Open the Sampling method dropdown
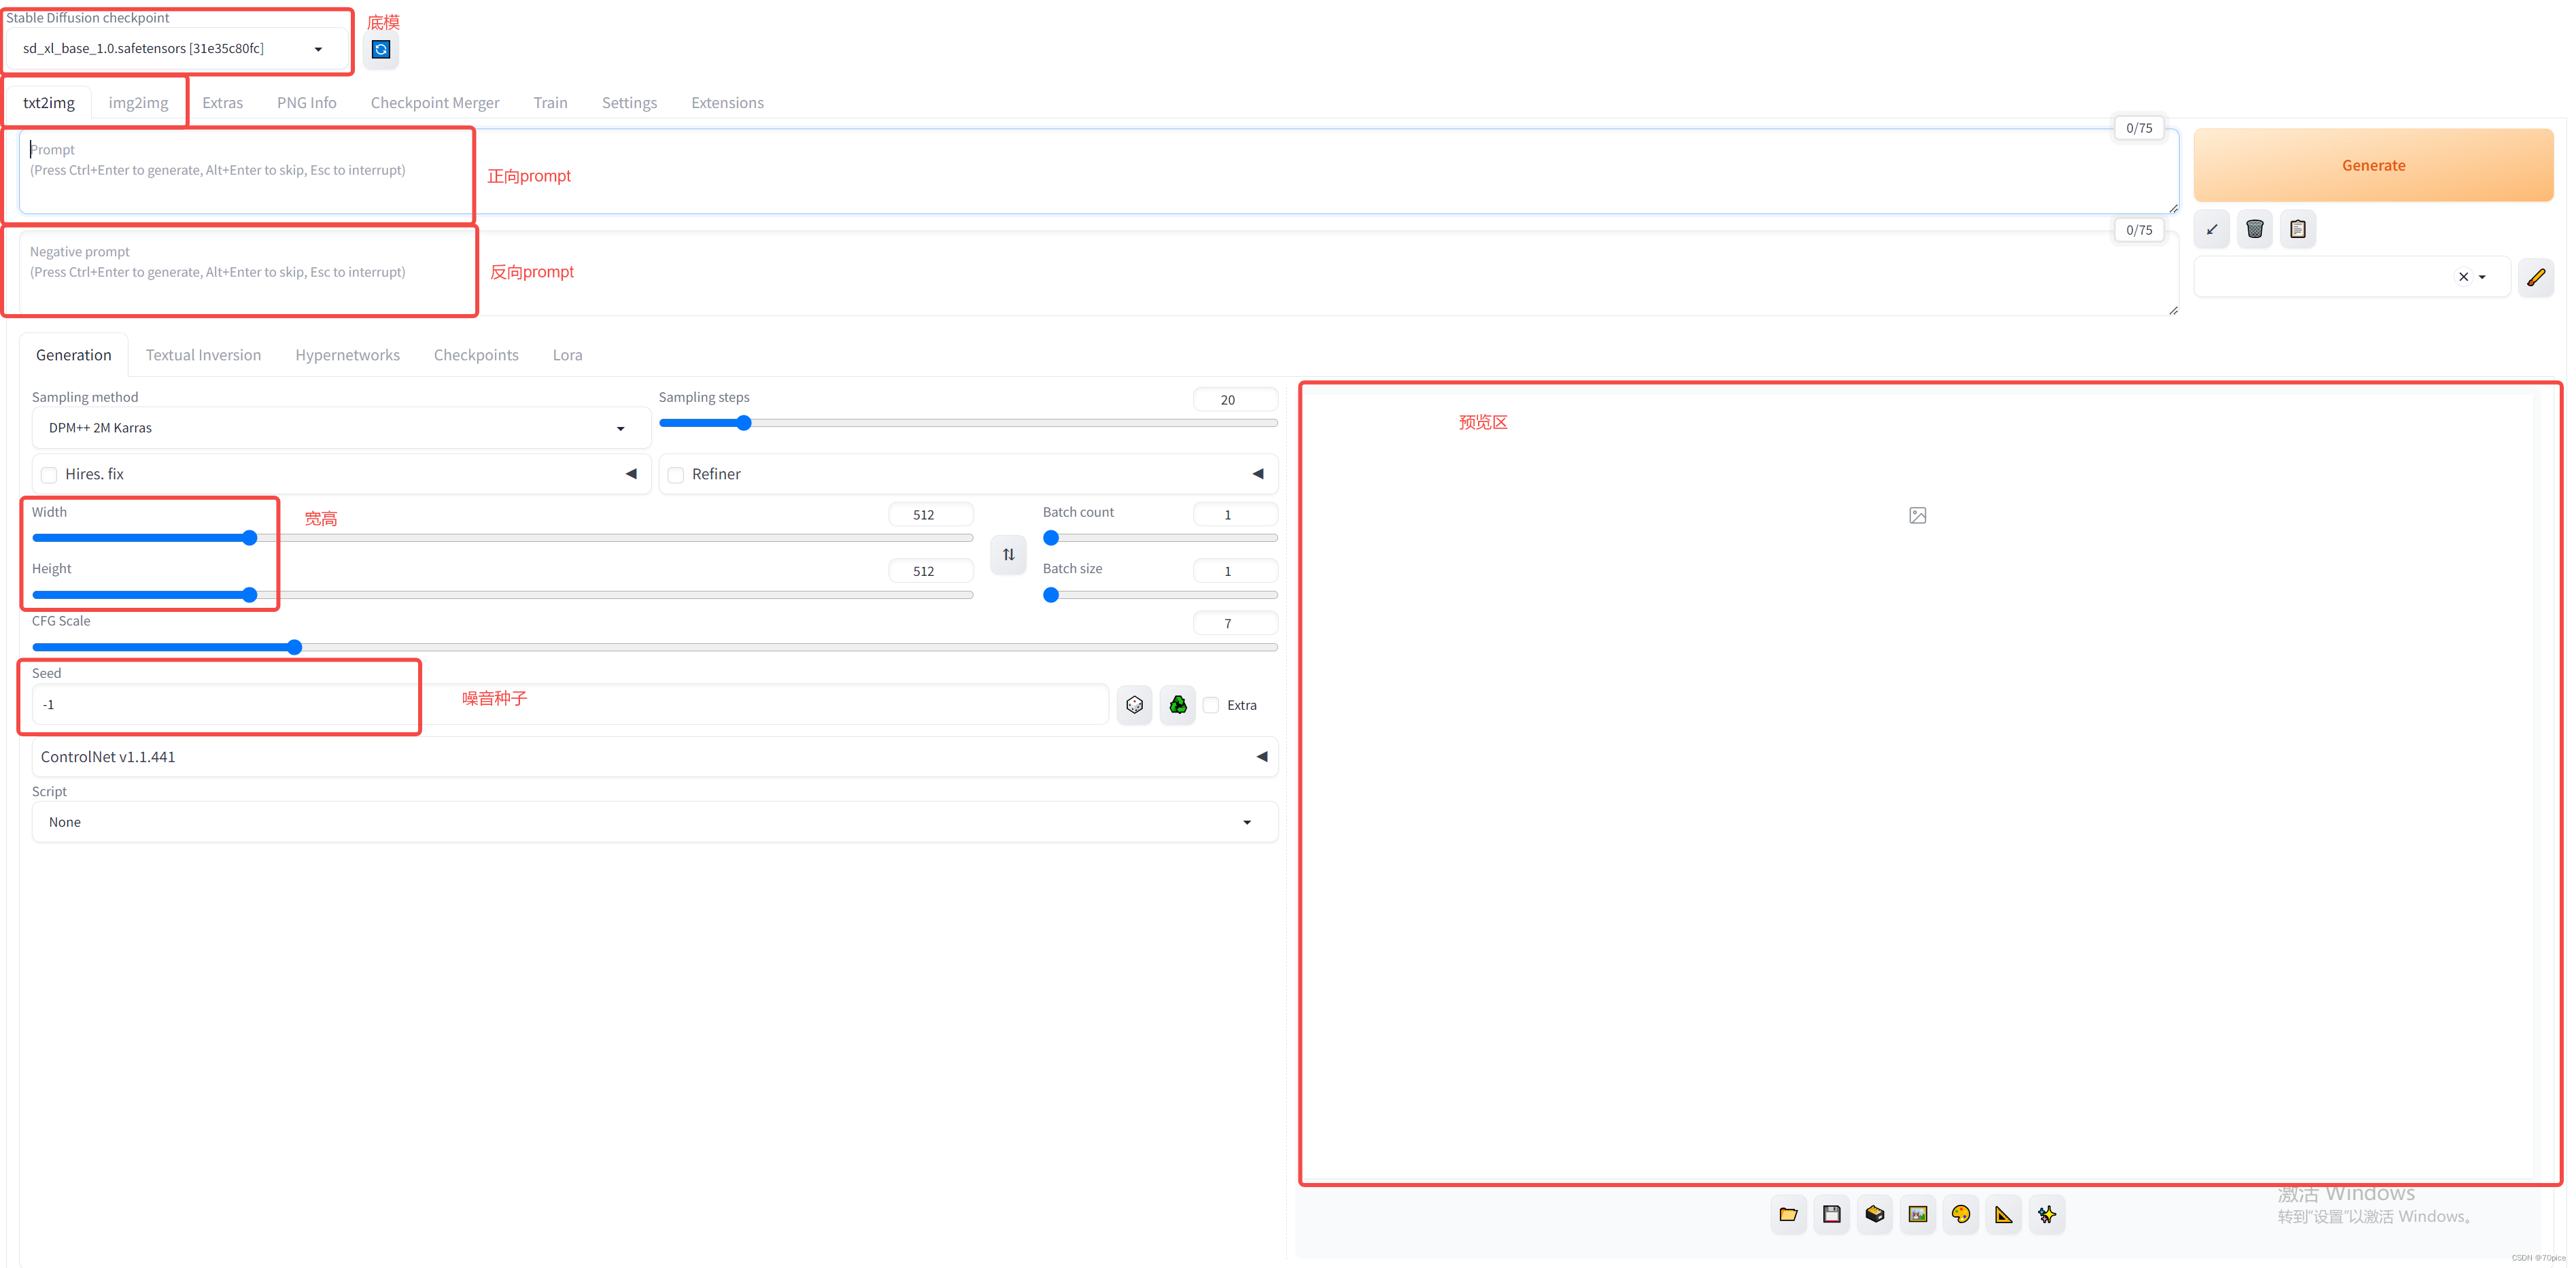2576x1268 pixels. (340, 428)
